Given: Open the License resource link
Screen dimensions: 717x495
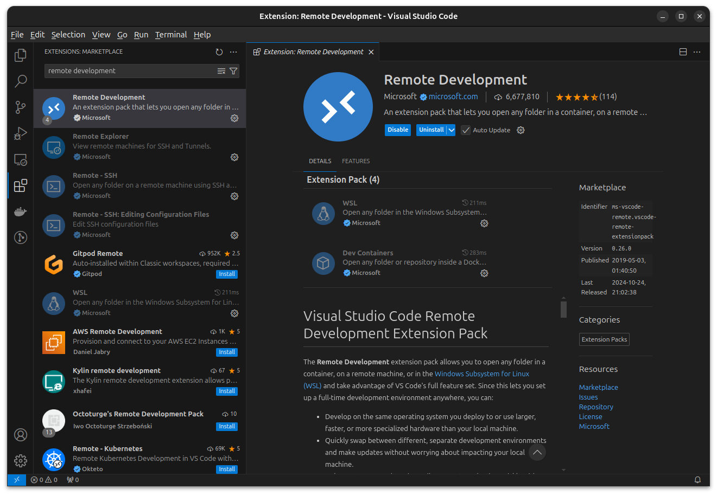Looking at the screenshot, I should (x=591, y=416).
